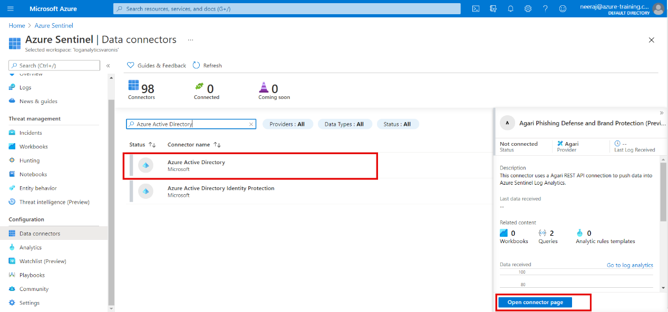Click the Open connector page button

pyautogui.click(x=535, y=303)
